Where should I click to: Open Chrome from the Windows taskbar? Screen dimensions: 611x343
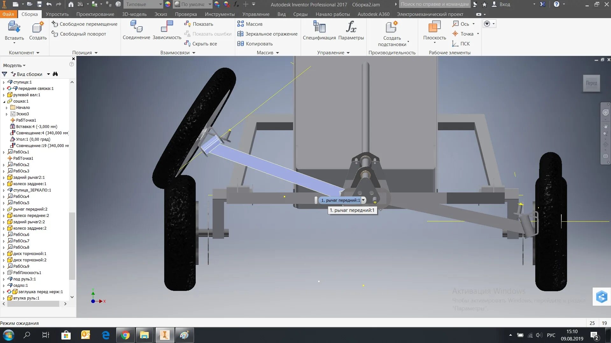[125, 335]
